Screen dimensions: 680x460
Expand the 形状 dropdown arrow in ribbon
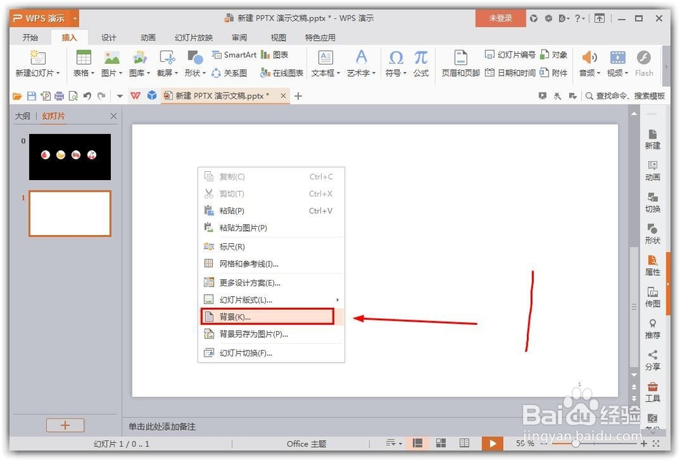204,73
